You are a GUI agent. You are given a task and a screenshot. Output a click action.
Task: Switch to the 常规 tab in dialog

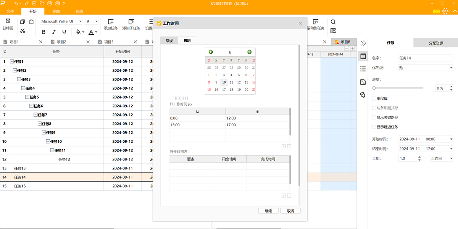[169, 41]
